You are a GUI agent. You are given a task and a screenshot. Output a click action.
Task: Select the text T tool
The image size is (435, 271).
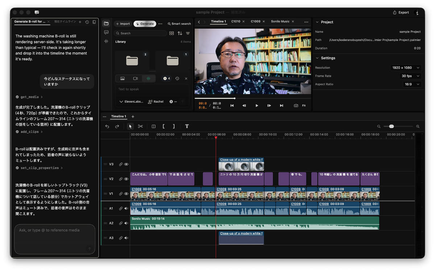[x=187, y=126]
